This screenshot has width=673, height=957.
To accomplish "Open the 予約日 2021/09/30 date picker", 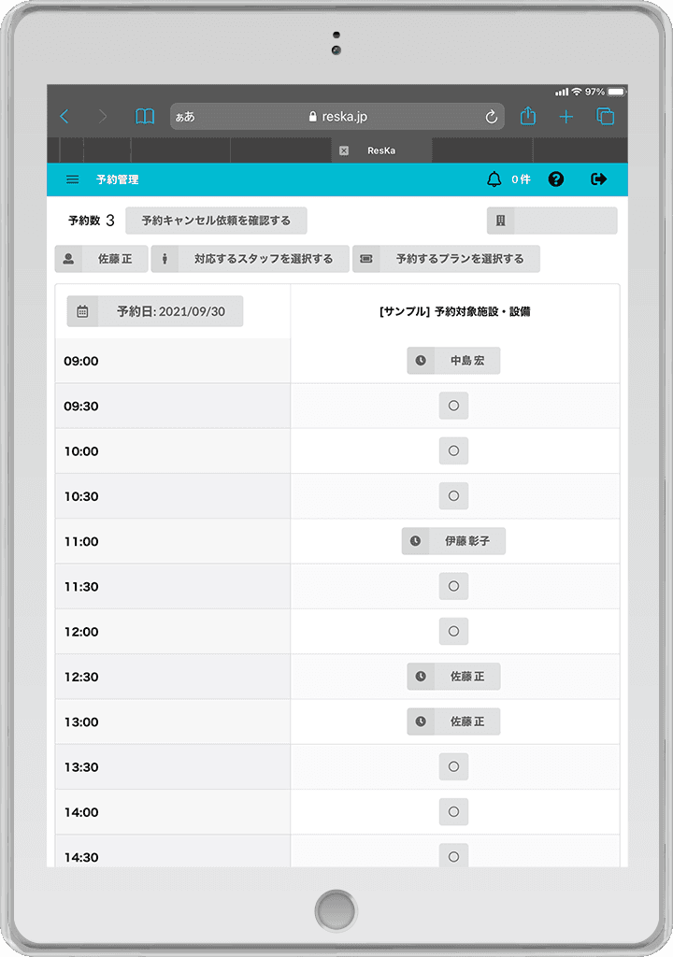I will point(155,311).
